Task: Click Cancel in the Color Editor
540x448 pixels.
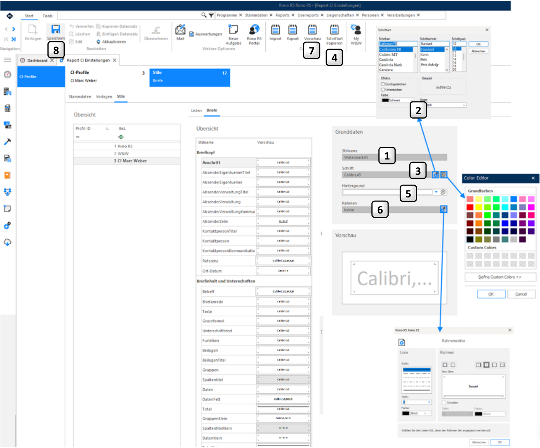Action: point(521,294)
